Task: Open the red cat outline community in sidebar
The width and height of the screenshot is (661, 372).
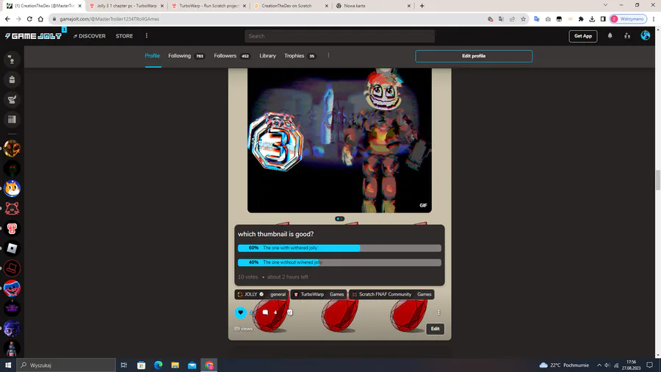Action: point(12,208)
